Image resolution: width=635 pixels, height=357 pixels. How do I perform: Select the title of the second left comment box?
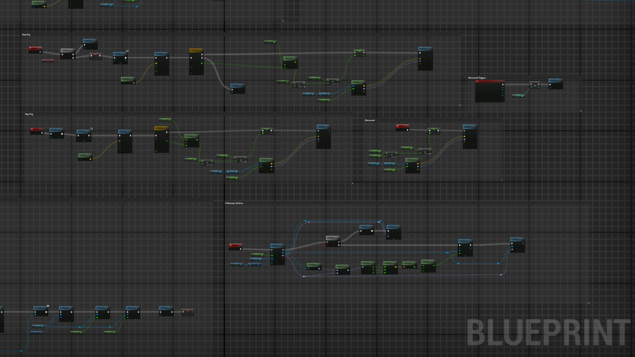tap(29, 114)
